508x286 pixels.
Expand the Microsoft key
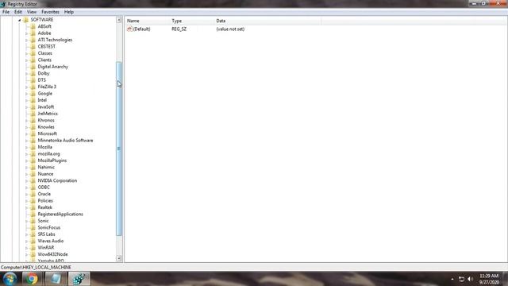tap(26, 134)
